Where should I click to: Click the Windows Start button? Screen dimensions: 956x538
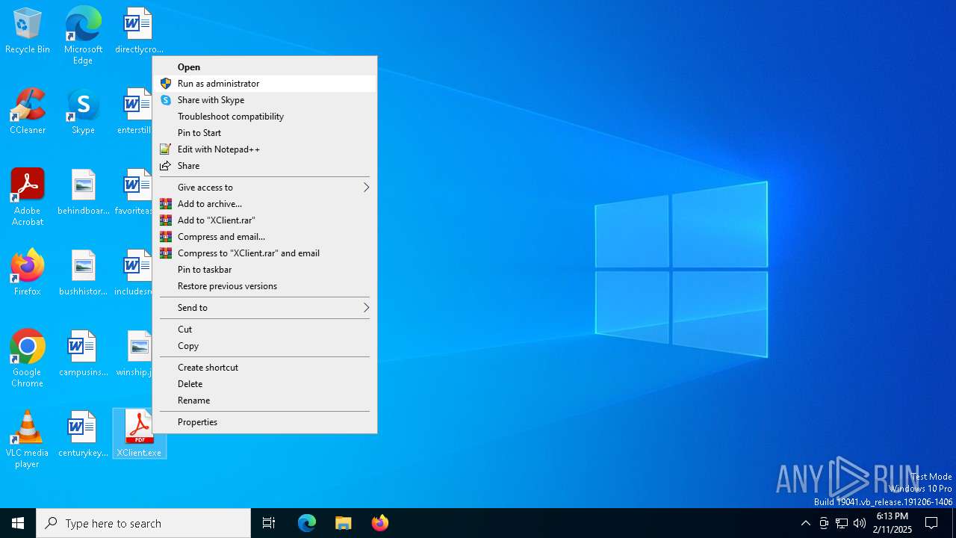pyautogui.click(x=18, y=523)
